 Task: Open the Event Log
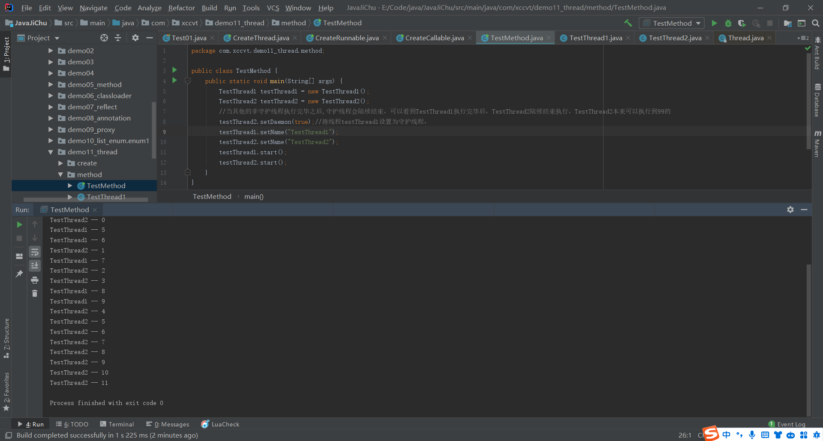pyautogui.click(x=787, y=424)
